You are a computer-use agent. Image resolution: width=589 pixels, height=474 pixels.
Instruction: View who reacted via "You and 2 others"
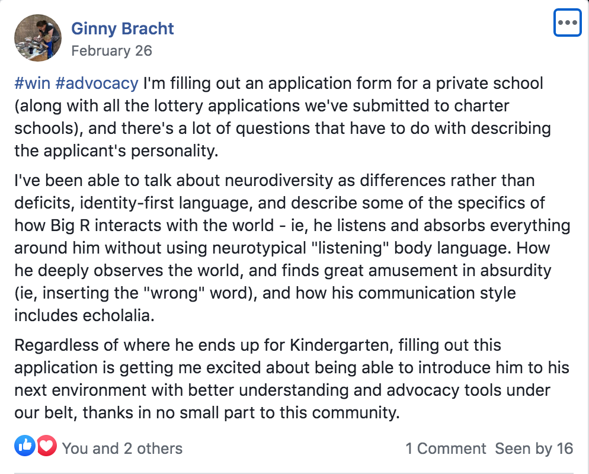(122, 449)
